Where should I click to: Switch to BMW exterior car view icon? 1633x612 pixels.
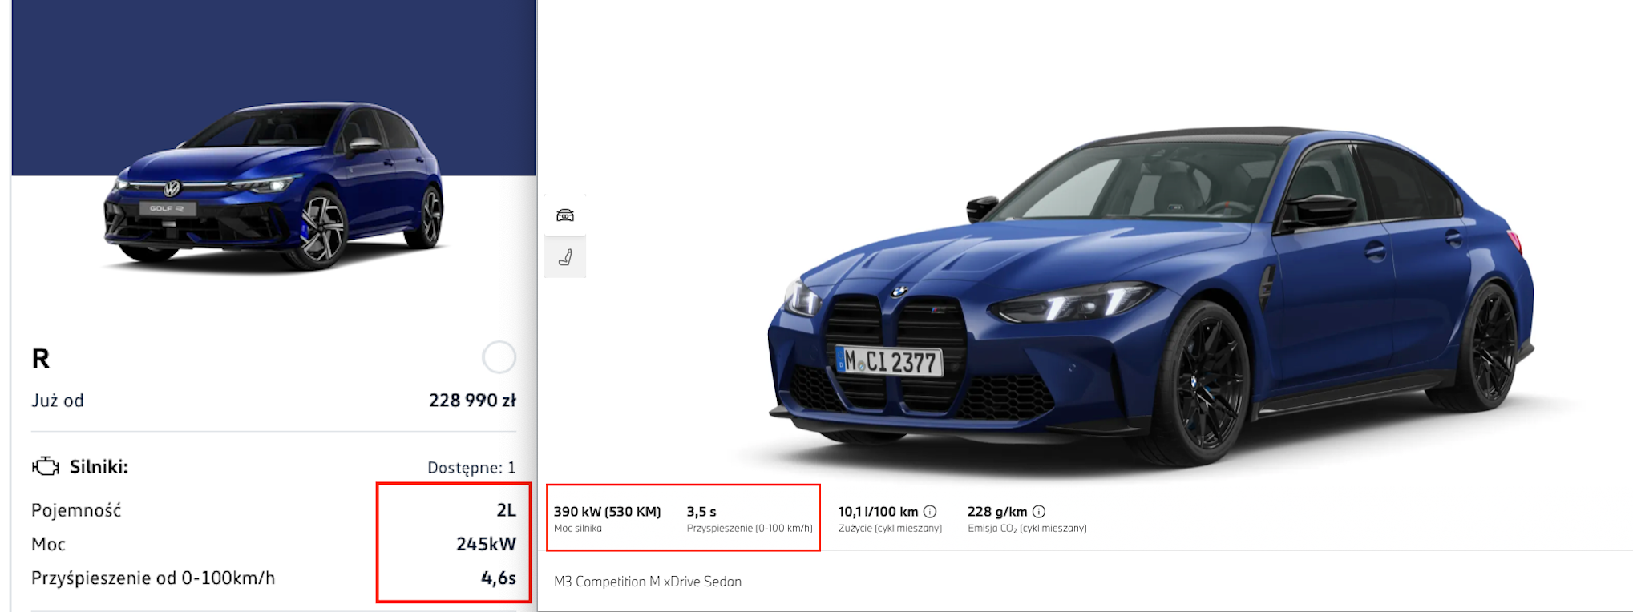[x=565, y=215]
